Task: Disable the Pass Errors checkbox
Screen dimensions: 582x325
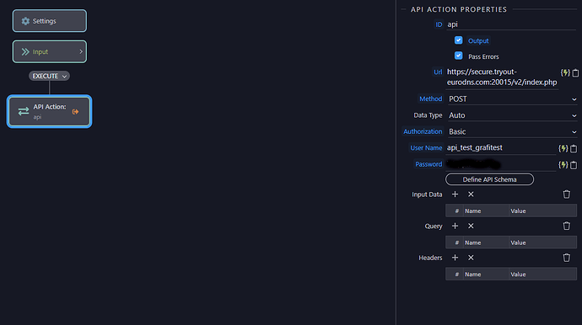Action: click(x=458, y=56)
